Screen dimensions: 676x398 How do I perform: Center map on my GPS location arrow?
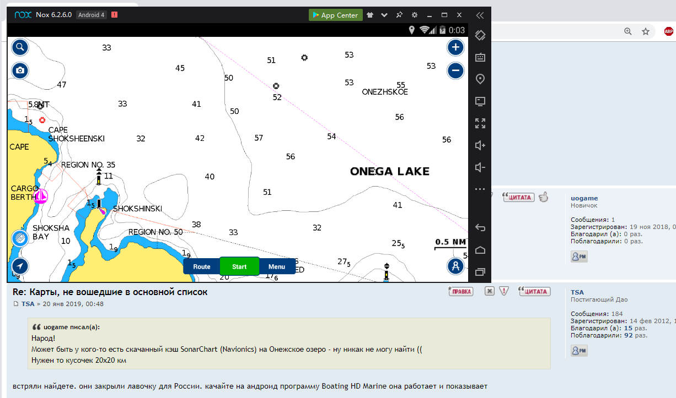(20, 266)
